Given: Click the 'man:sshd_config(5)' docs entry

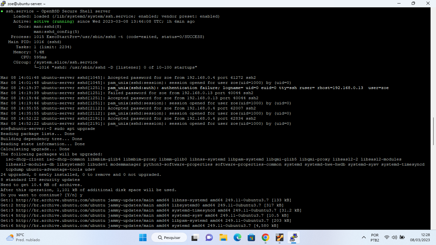Looking at the screenshot, I should click(x=56, y=32).
